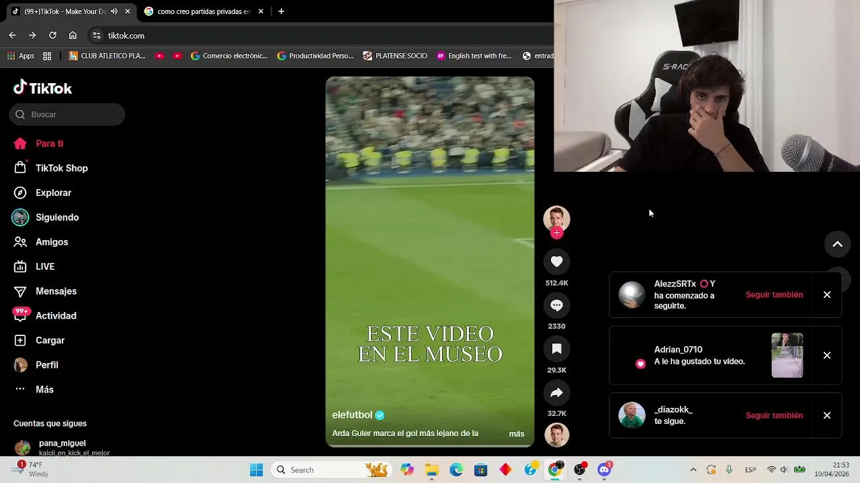This screenshot has height=483, width=860.
Task: Expand the Más menu
Action: (34, 390)
